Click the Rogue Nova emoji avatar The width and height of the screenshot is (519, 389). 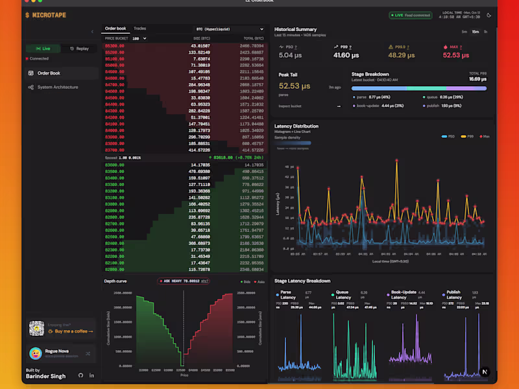point(36,353)
